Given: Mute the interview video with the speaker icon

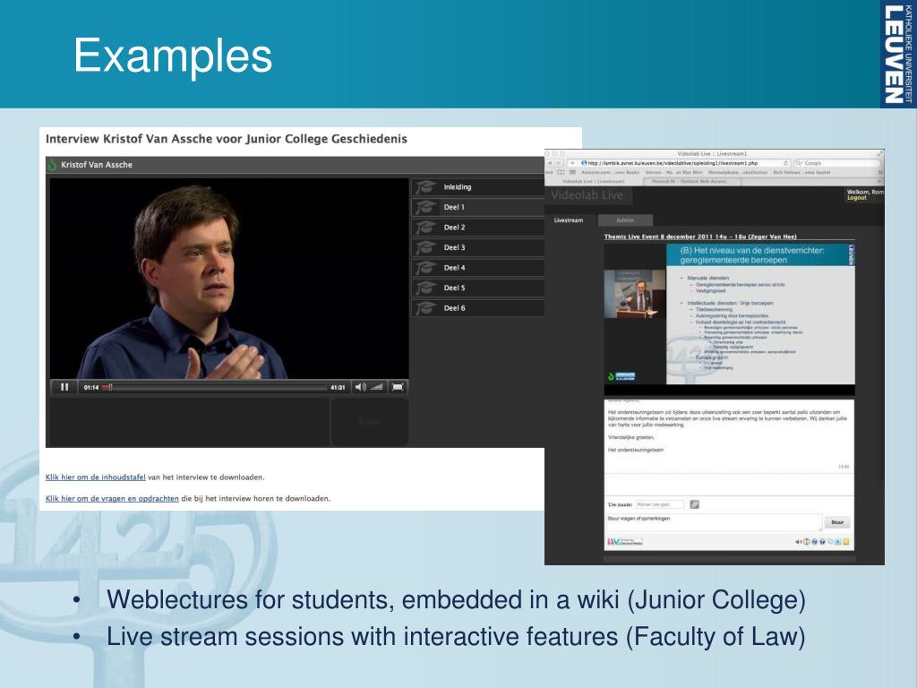Looking at the screenshot, I should click(x=360, y=387).
